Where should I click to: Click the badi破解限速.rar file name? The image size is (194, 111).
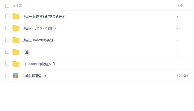click(x=35, y=76)
